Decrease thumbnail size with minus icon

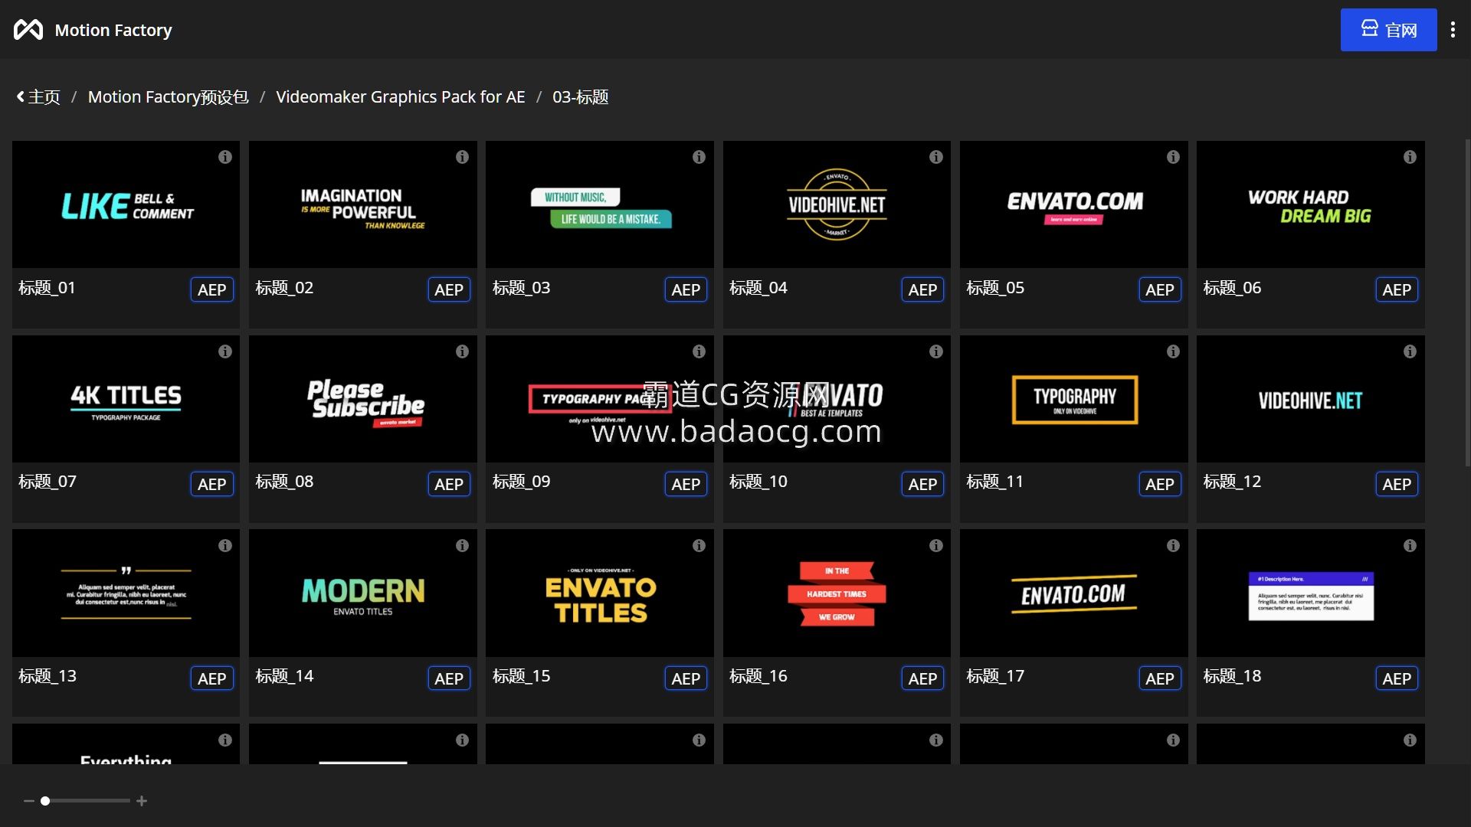pyautogui.click(x=28, y=801)
